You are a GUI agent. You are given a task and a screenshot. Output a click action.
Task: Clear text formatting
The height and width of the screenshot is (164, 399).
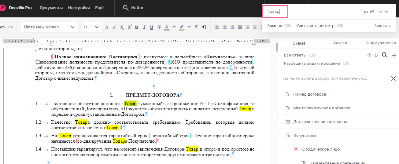click(x=197, y=27)
